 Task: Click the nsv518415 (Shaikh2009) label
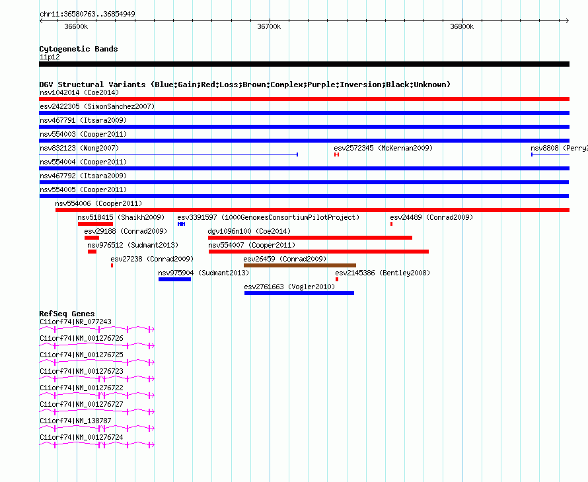pos(121,217)
